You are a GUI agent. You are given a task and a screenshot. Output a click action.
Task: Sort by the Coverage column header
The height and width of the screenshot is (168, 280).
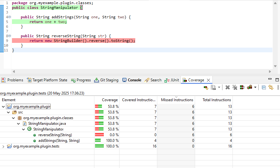tap(109, 100)
